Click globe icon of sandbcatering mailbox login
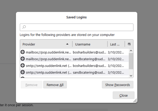Image resolution: width=158 pixels, height=111 pixels. click(23, 59)
